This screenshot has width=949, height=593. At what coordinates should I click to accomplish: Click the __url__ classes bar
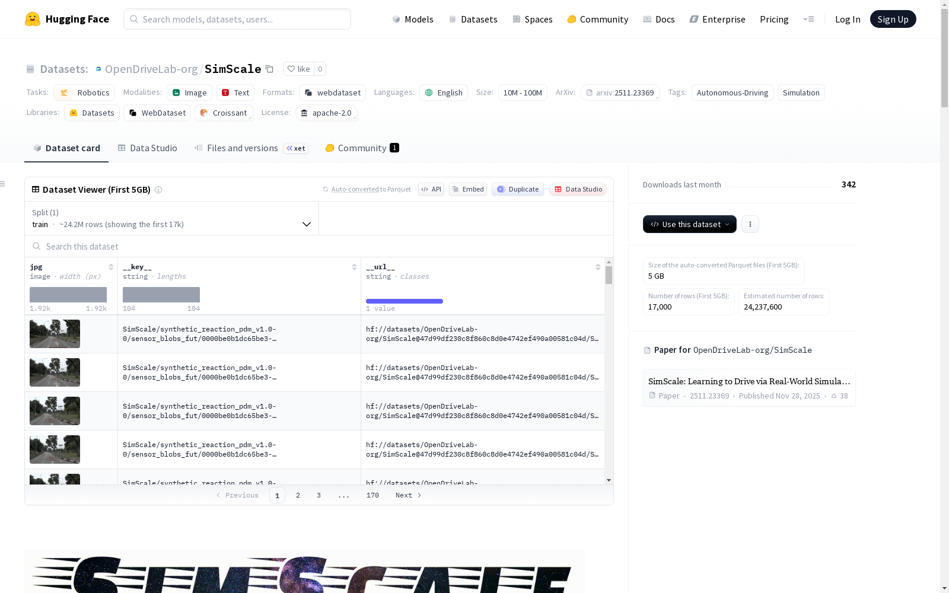[405, 301]
